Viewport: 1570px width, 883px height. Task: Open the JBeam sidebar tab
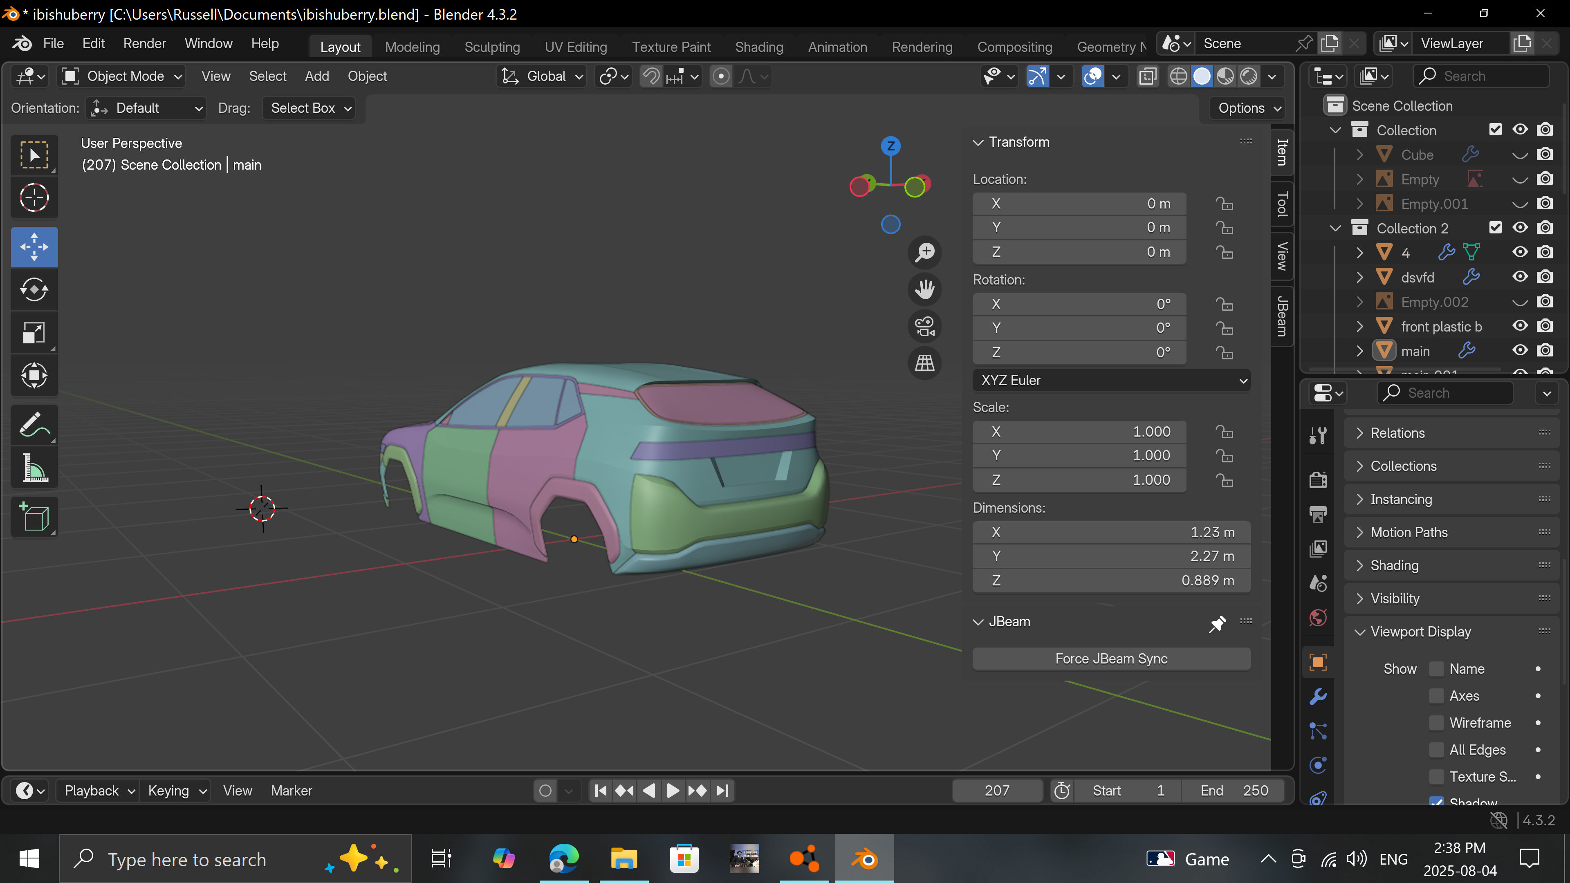pyautogui.click(x=1282, y=316)
